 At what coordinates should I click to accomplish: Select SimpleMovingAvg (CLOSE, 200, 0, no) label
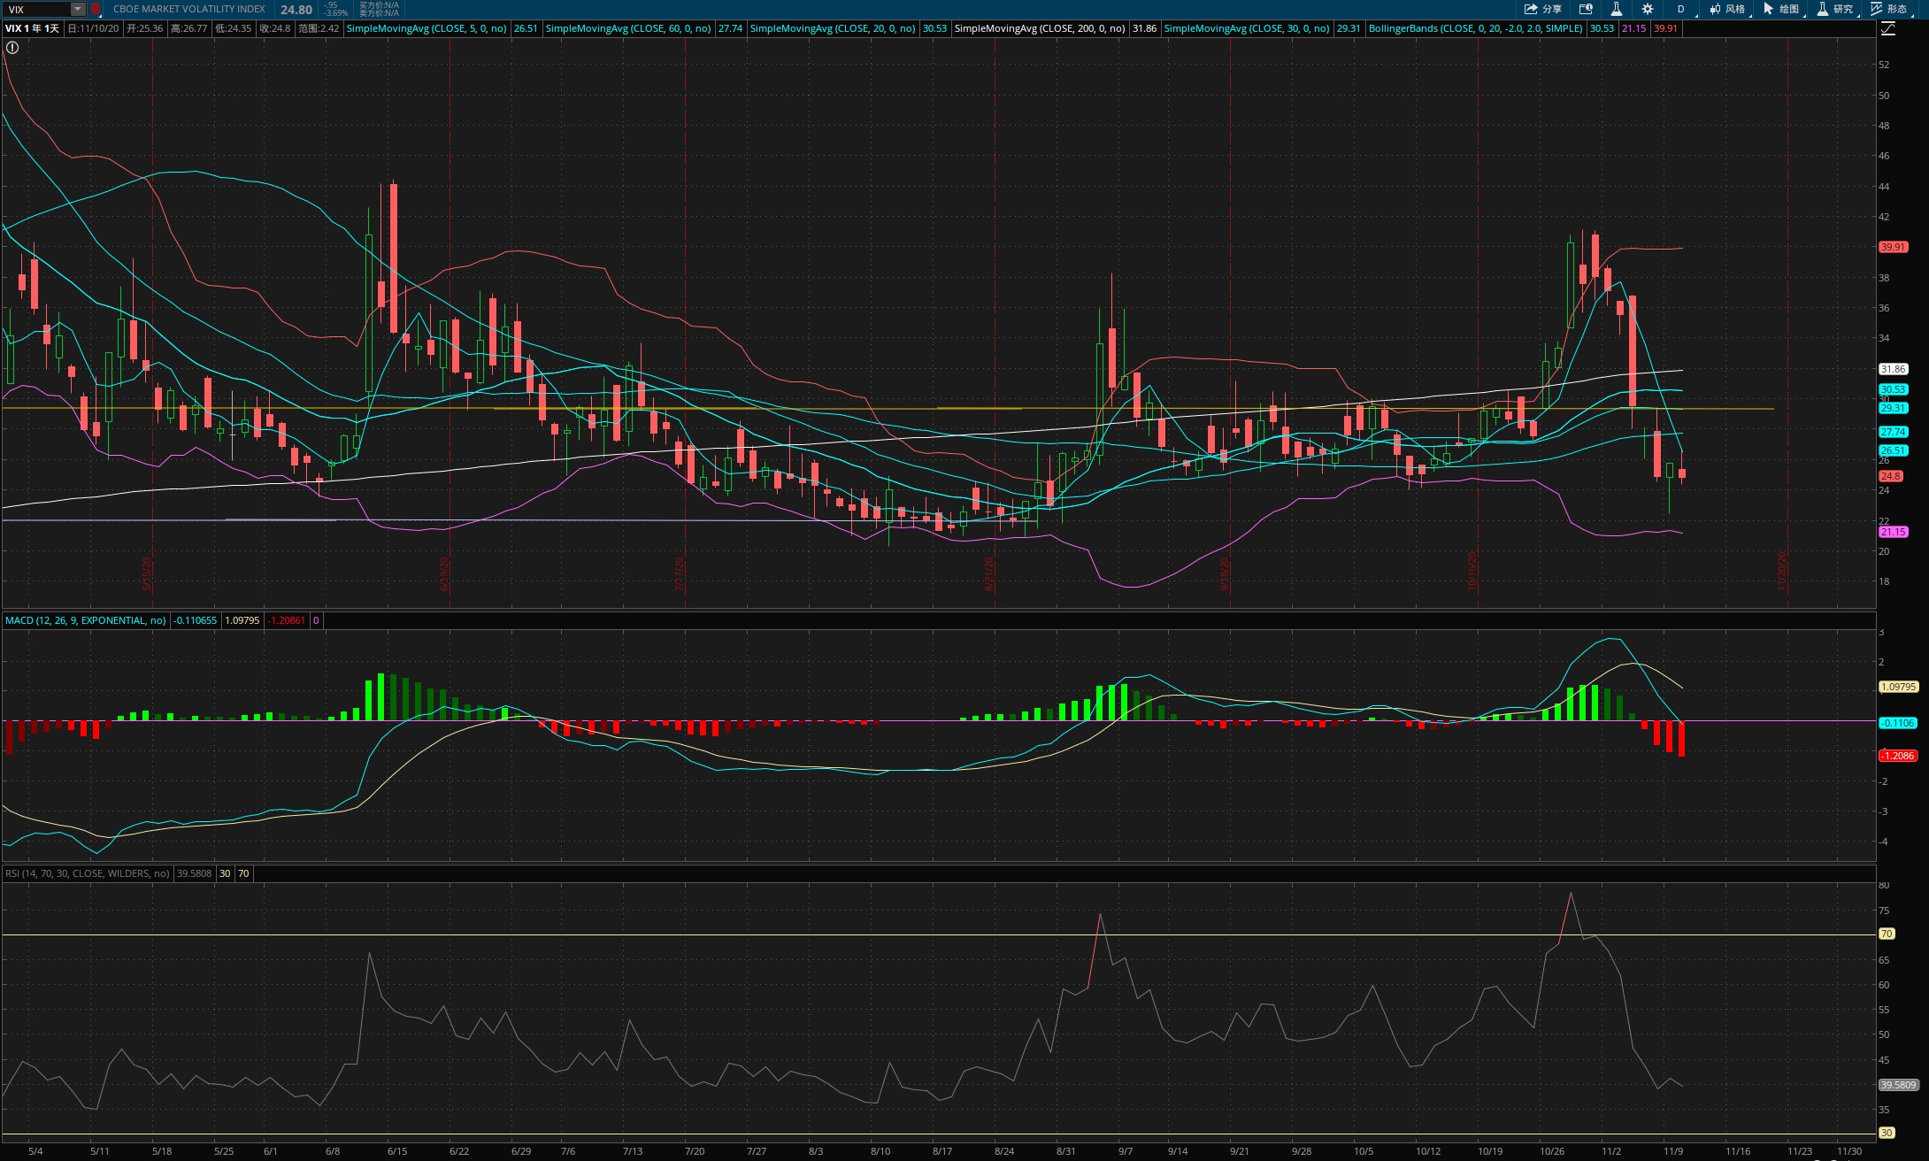tap(1040, 28)
